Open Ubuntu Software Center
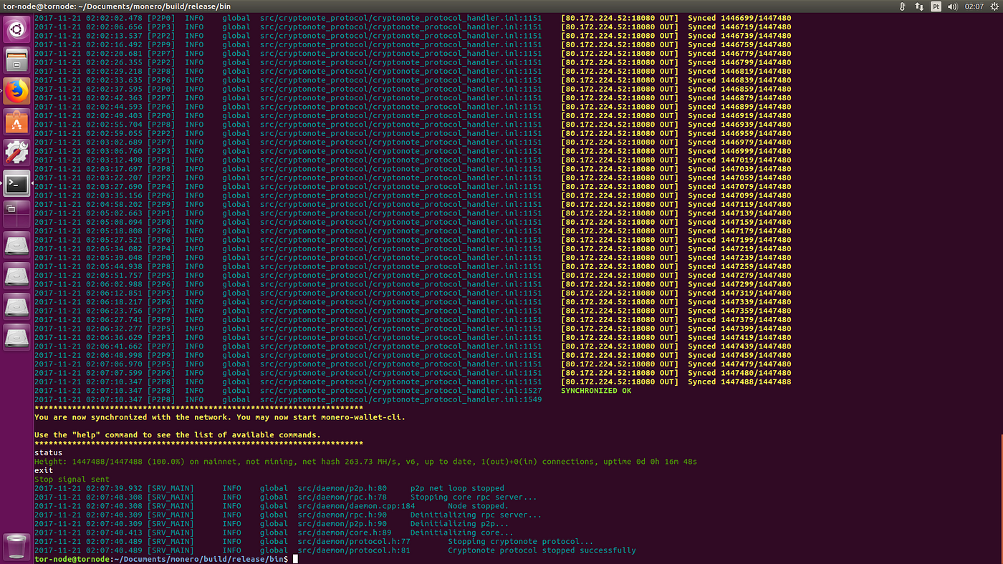Viewport: 1003px width, 564px height. point(16,122)
